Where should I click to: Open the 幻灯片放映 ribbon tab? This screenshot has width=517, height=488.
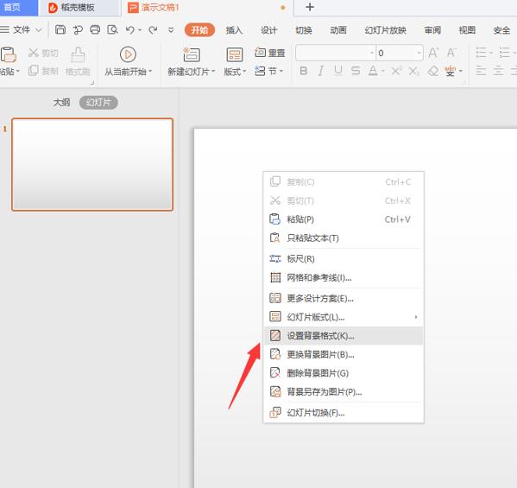click(x=386, y=30)
